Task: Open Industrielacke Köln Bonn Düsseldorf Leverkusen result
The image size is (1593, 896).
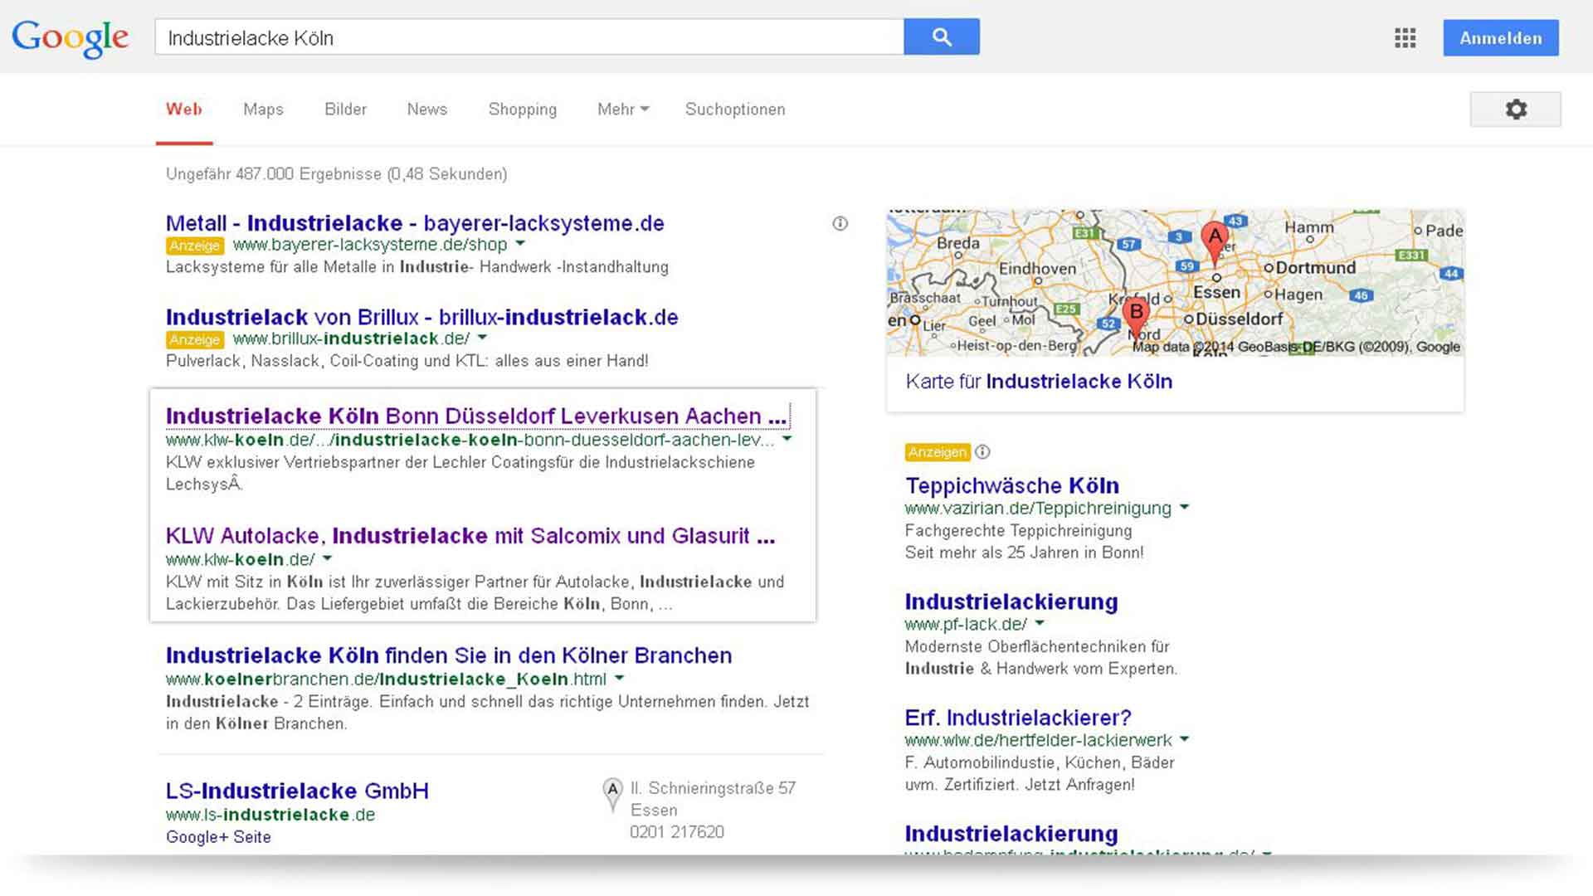Action: (x=476, y=416)
